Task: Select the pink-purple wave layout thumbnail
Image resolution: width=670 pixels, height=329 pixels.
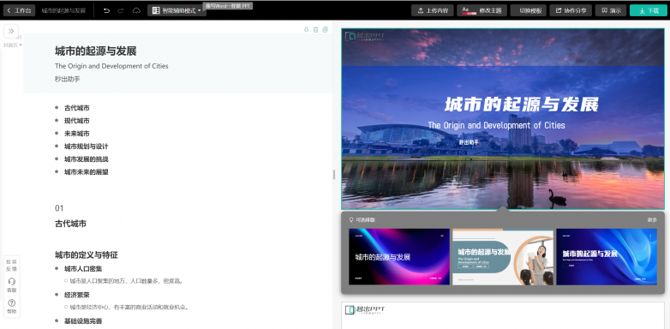Action: 399,256
